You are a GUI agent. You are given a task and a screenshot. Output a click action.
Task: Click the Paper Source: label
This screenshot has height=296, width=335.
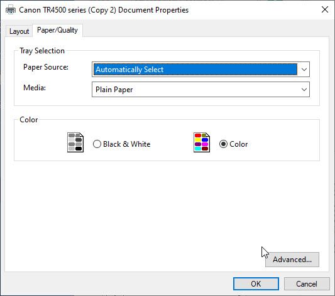pos(46,67)
